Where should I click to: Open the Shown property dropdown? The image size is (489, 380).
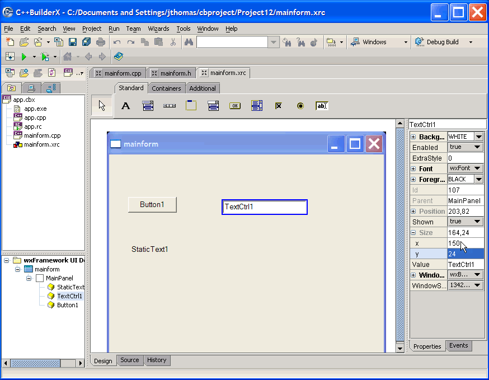[477, 221]
